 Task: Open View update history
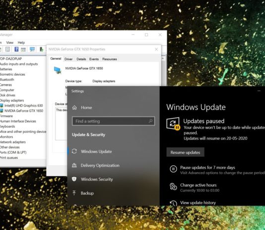coord(198,203)
